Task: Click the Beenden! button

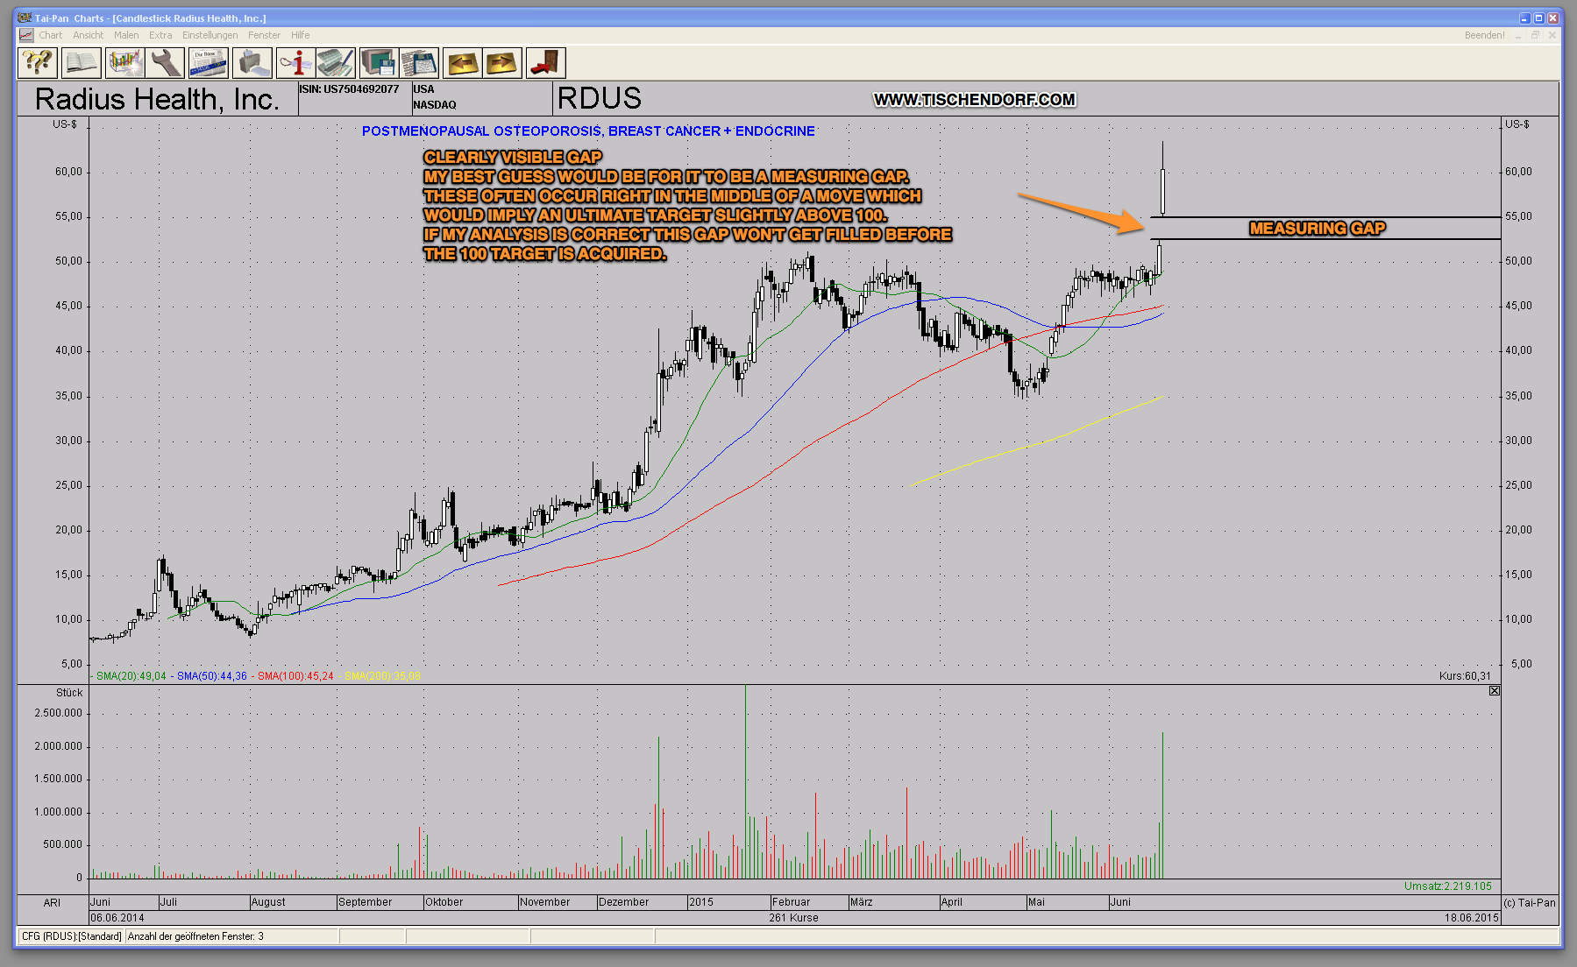Action: pos(1484,35)
